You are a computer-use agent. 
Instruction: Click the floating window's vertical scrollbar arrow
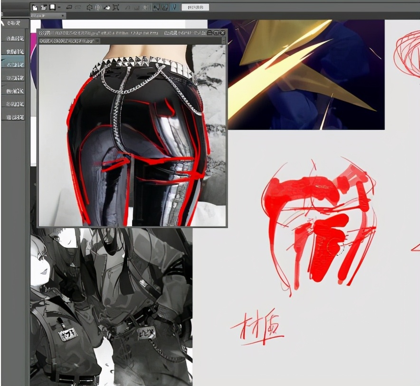[224, 40]
